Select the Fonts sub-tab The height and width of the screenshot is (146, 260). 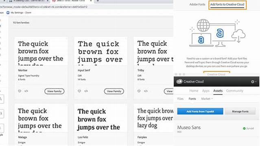192,99
